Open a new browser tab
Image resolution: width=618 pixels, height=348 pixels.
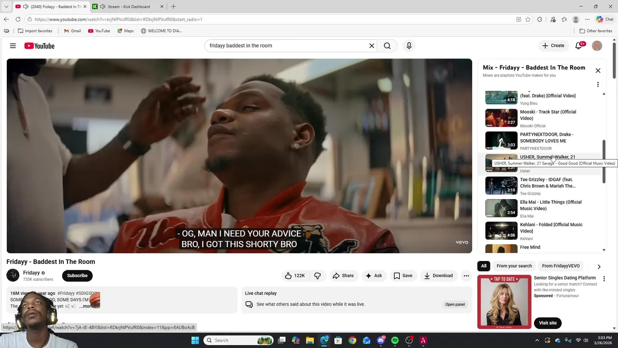(x=173, y=6)
